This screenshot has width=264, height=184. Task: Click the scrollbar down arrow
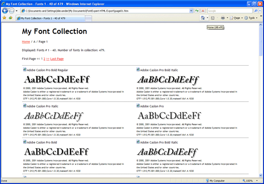pyautogui.click(x=261, y=175)
